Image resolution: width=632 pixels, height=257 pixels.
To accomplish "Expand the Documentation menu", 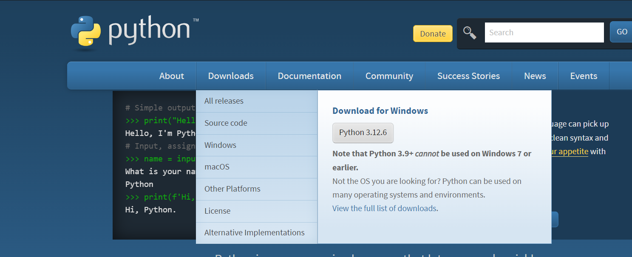I will [x=309, y=76].
